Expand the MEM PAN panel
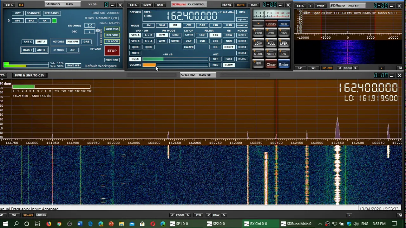Screen dimensions: 406x228 click(112, 60)
